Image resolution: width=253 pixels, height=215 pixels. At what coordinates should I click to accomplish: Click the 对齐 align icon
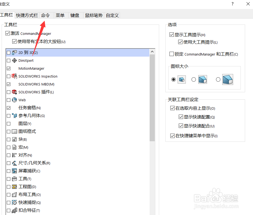point(14,155)
